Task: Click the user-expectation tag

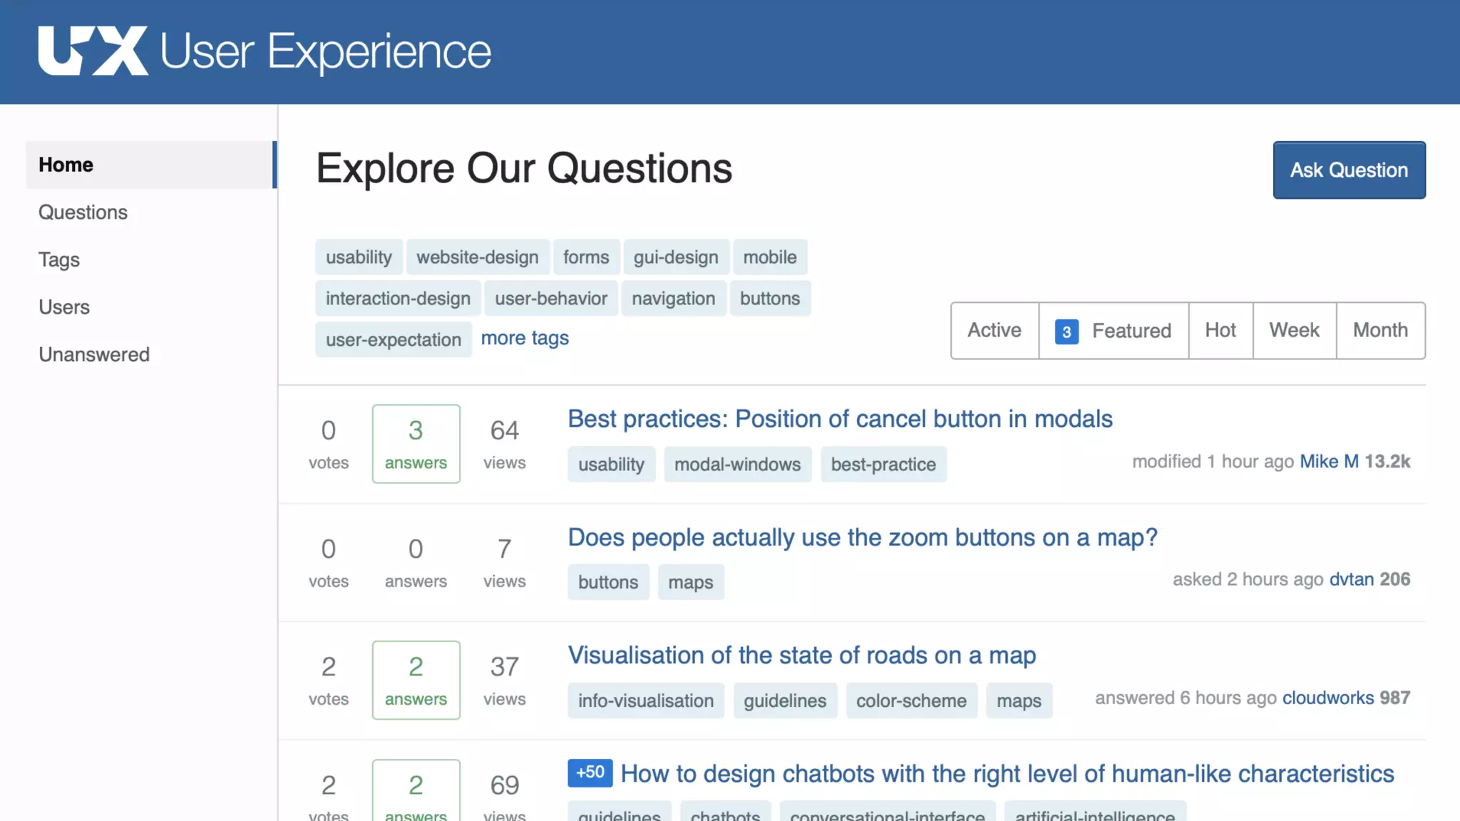Action: (x=393, y=340)
